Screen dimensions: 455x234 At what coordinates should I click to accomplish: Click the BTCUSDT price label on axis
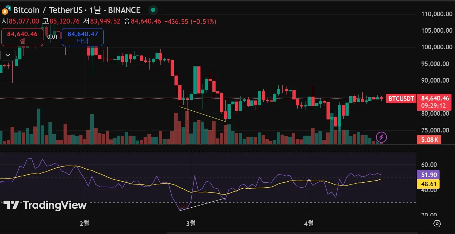400,99
